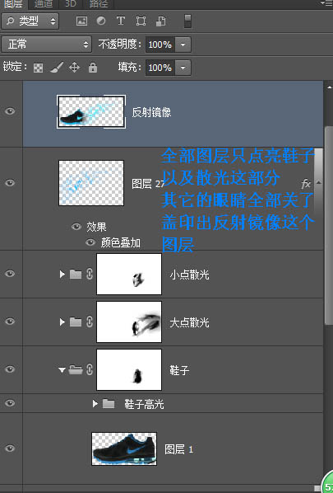Lock position move icon
The image size is (333, 493).
tap(74, 68)
